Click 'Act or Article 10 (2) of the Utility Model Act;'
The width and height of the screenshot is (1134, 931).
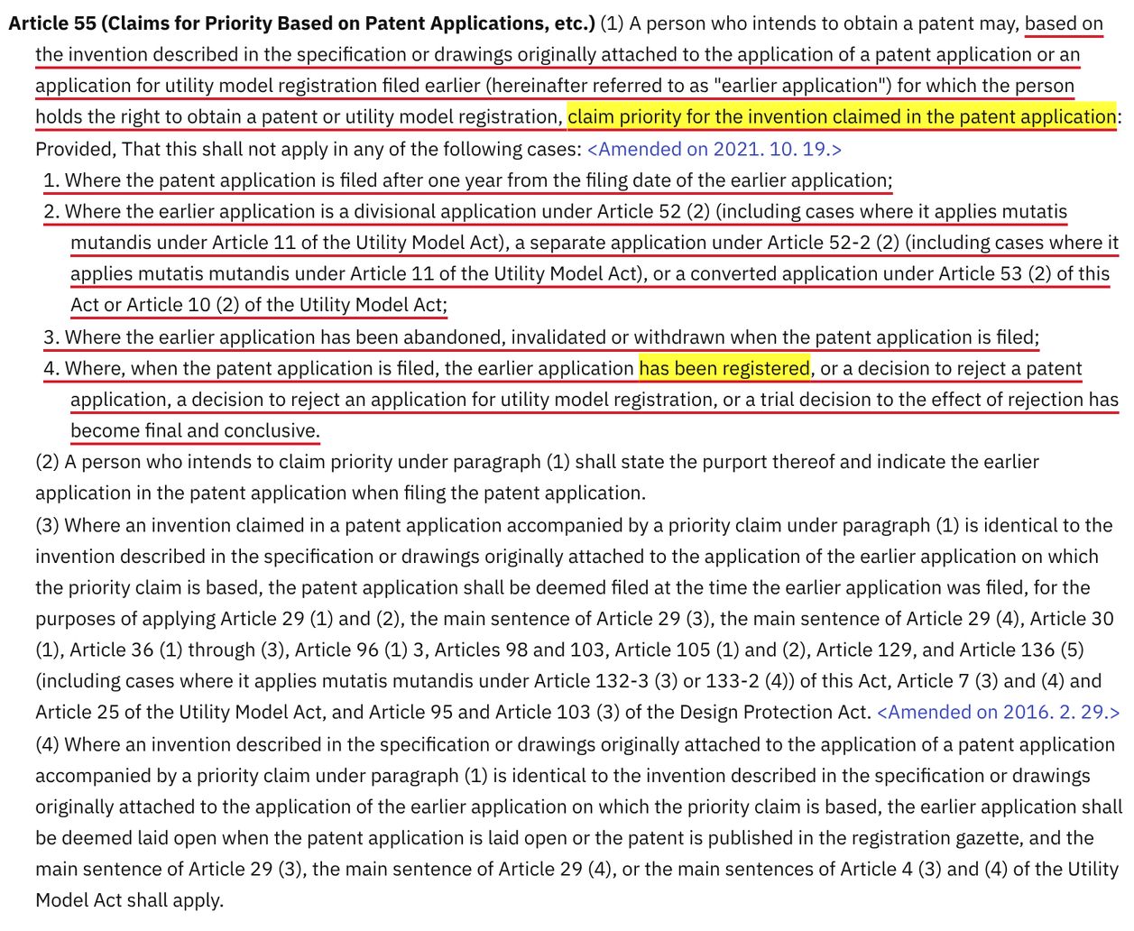(259, 305)
